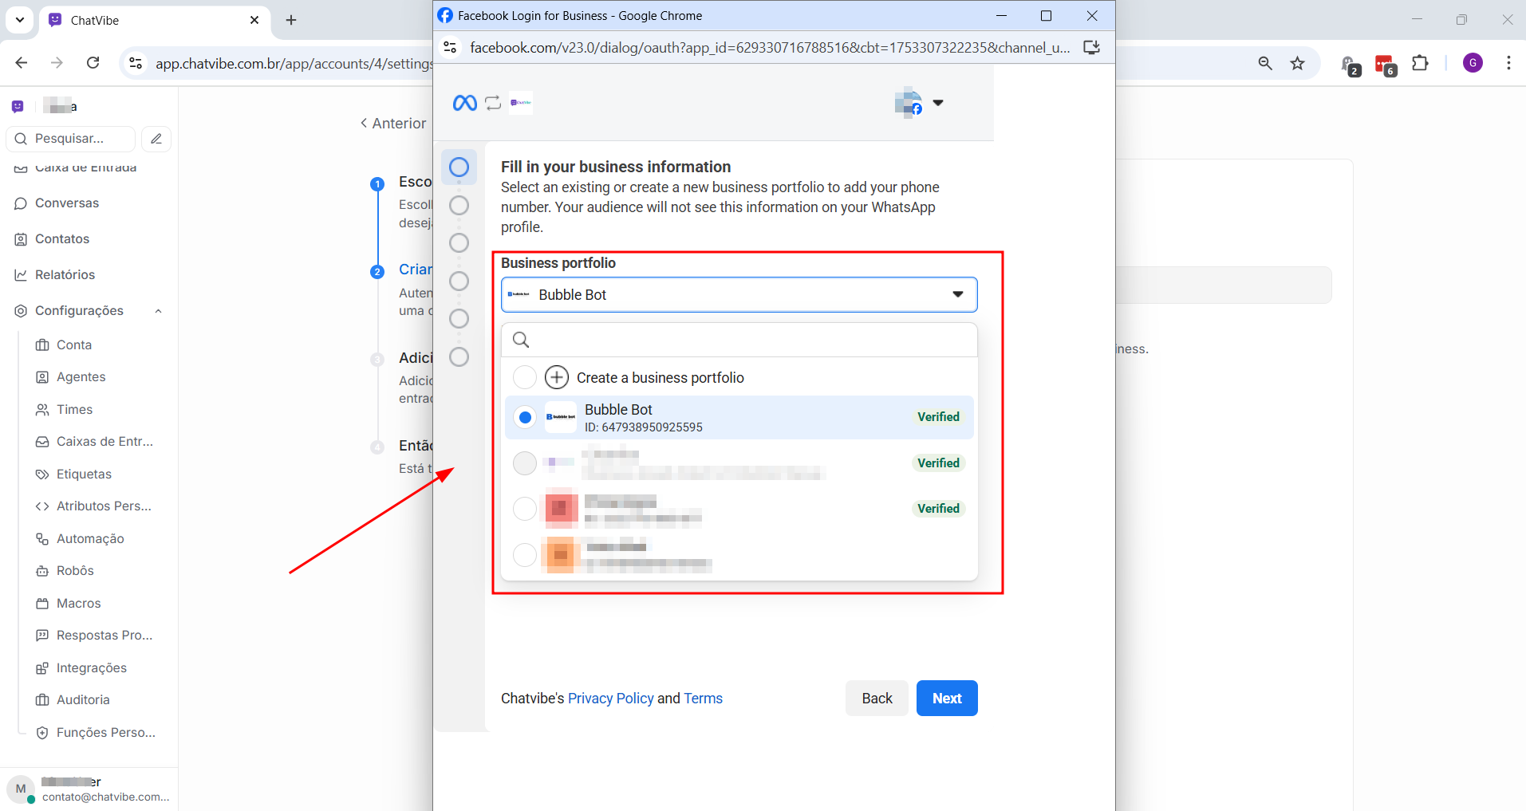Click the Meta logo in dialog header
This screenshot has height=811, width=1526.
(465, 103)
